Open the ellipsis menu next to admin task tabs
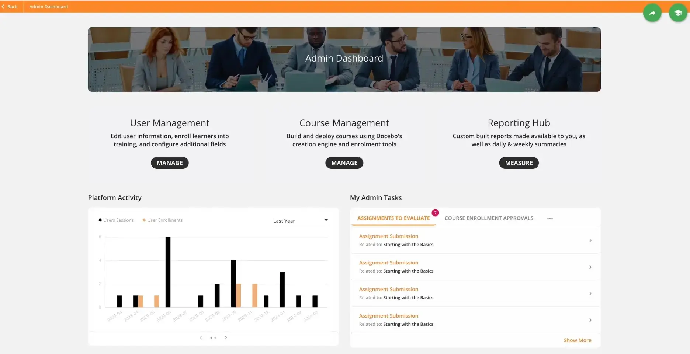The image size is (690, 354). pyautogui.click(x=549, y=218)
